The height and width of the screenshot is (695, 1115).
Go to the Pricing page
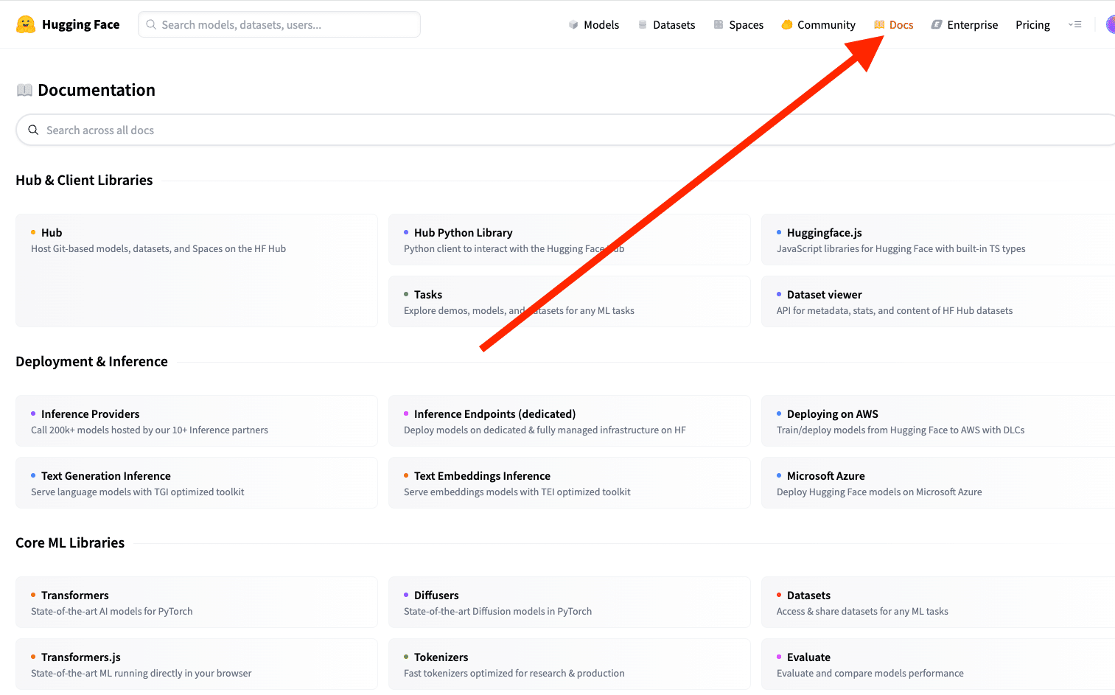[x=1032, y=25]
